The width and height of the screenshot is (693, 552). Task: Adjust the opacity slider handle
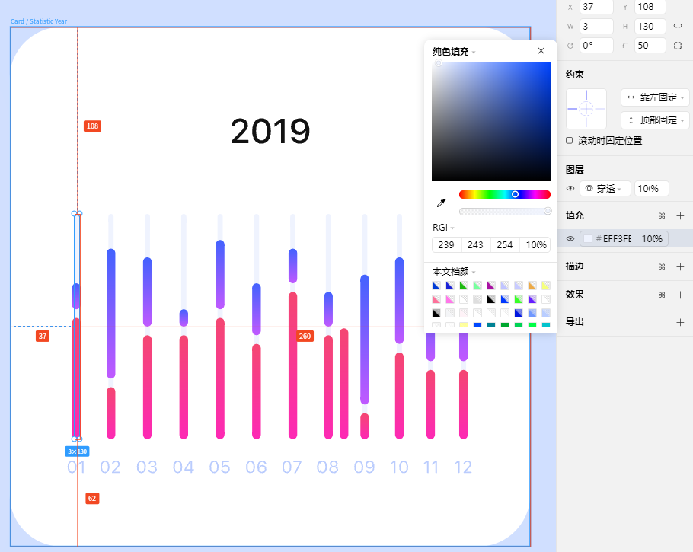coord(548,211)
